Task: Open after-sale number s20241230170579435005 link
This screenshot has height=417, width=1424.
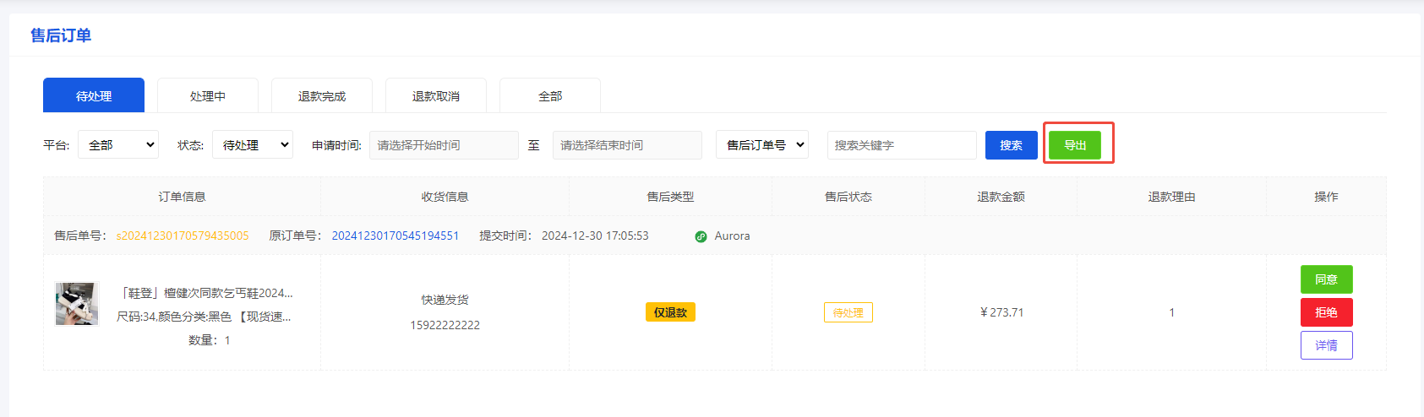Action: (x=183, y=236)
